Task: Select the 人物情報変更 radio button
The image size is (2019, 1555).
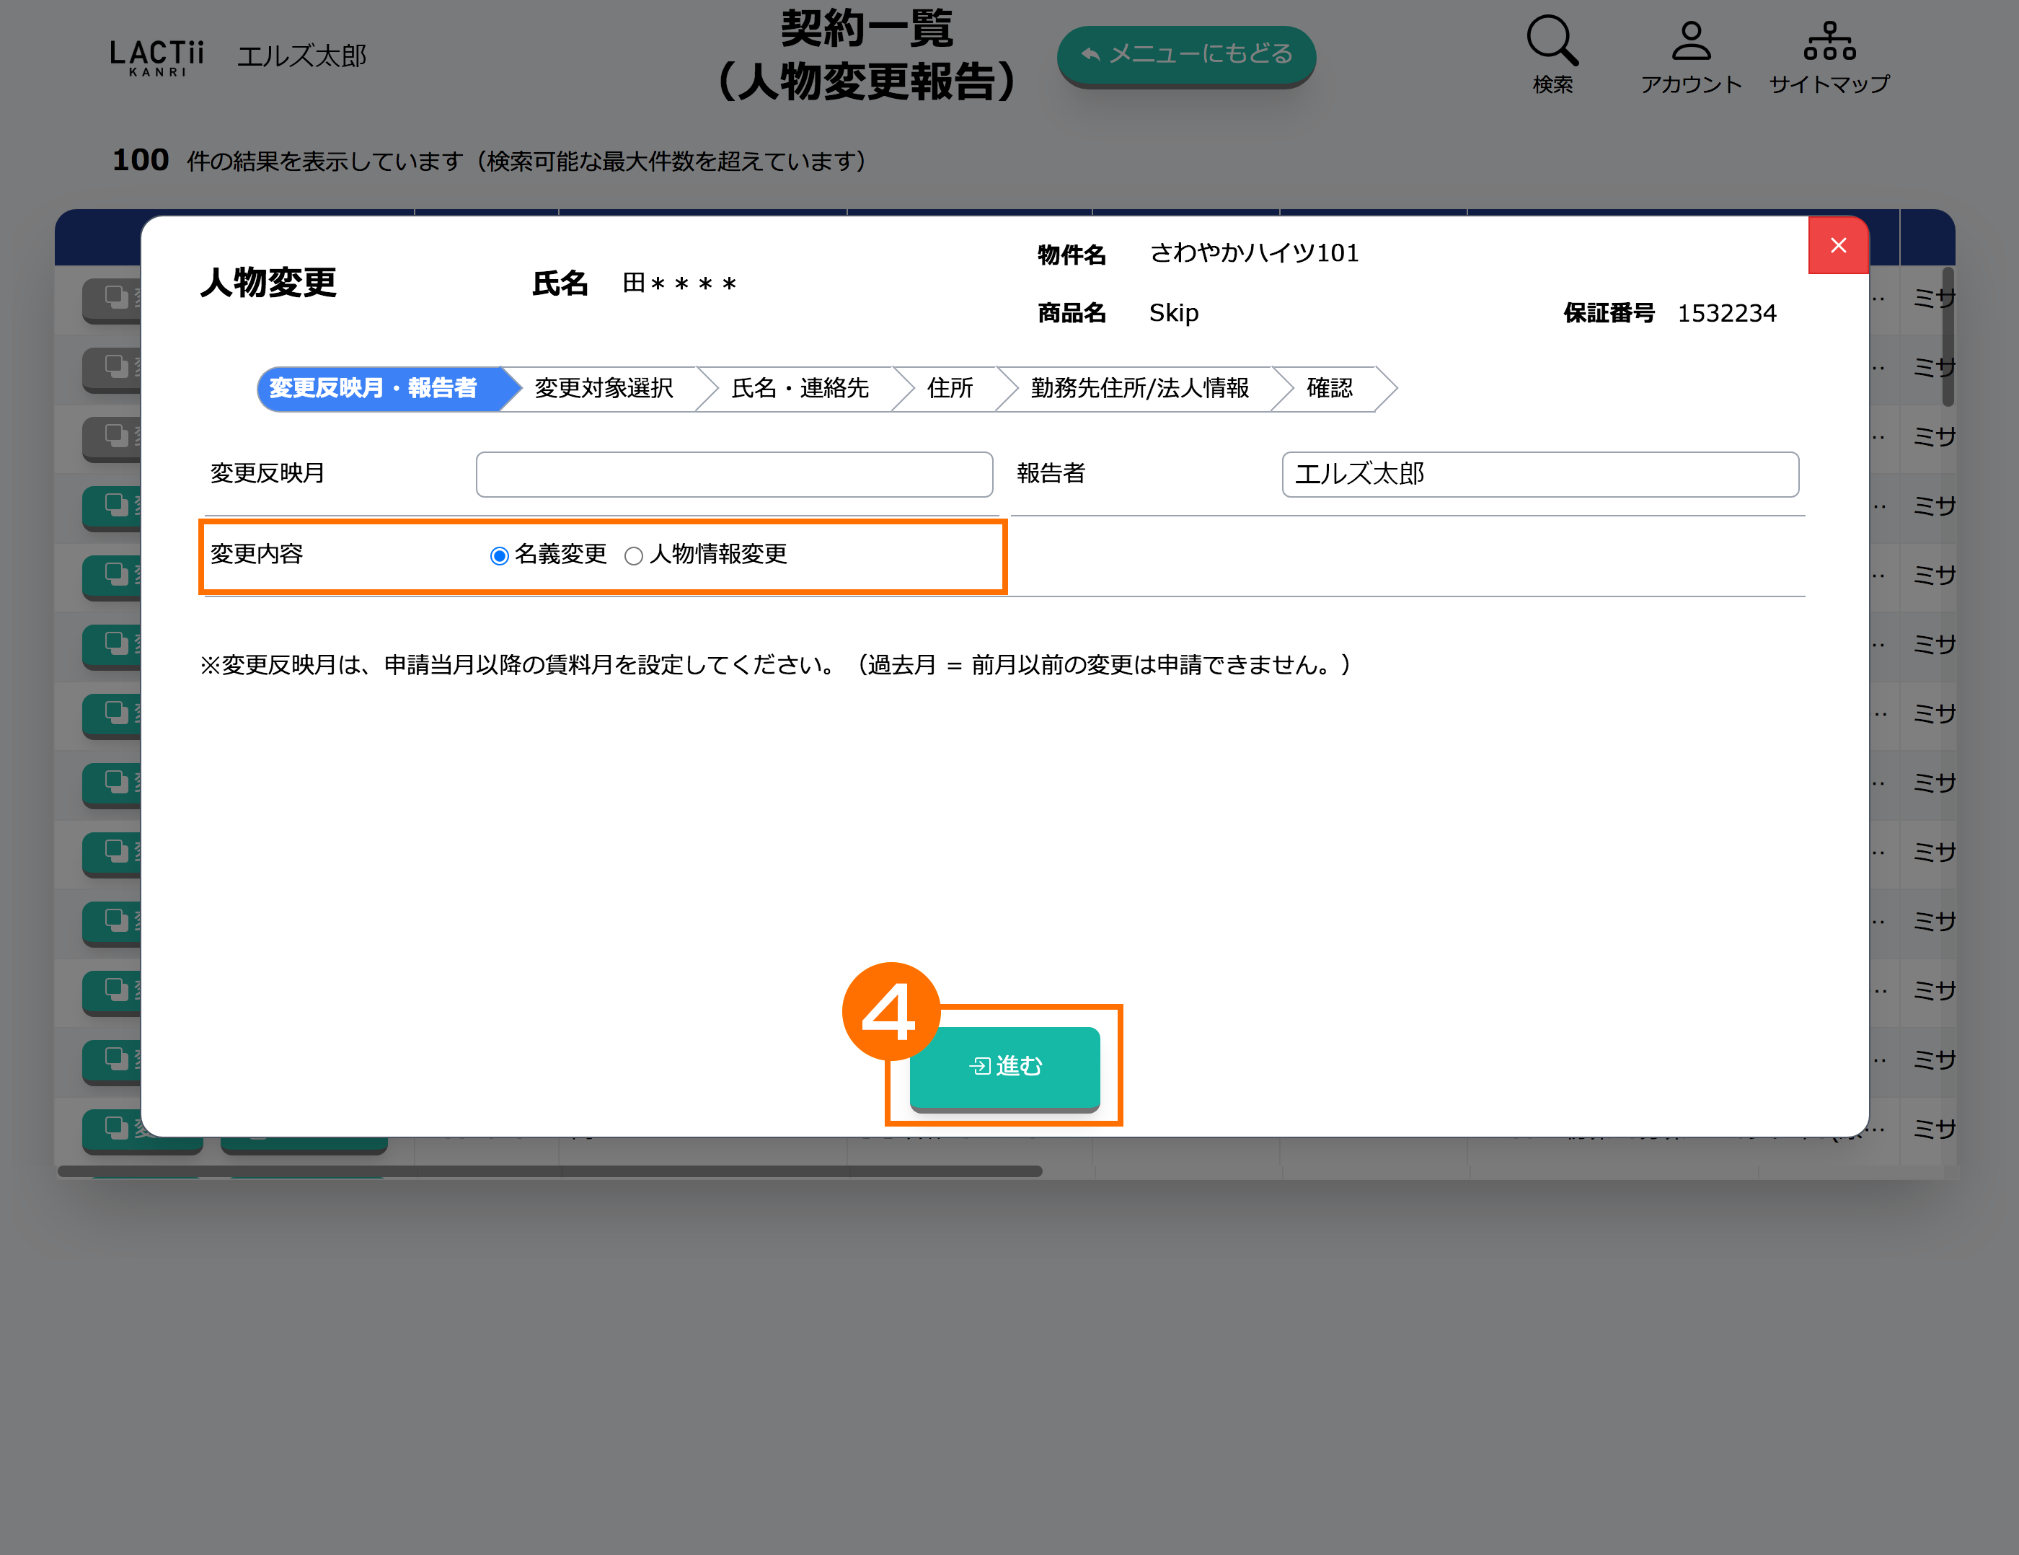Action: pyautogui.click(x=633, y=555)
